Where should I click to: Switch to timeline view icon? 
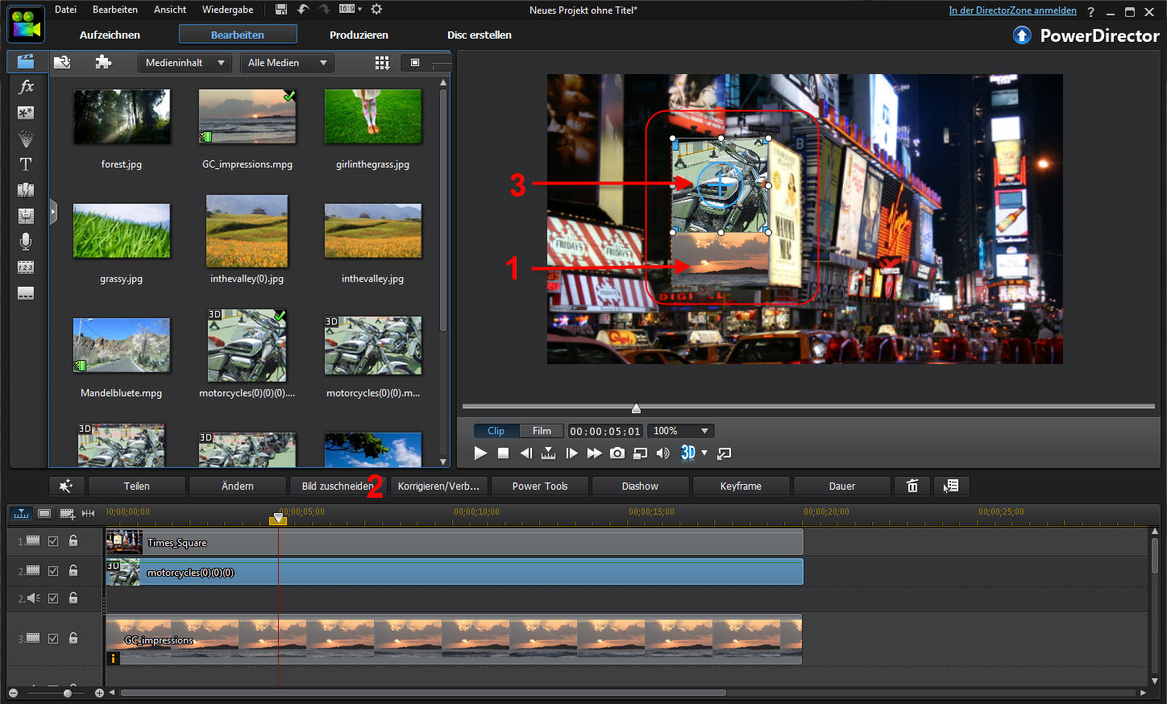[22, 513]
